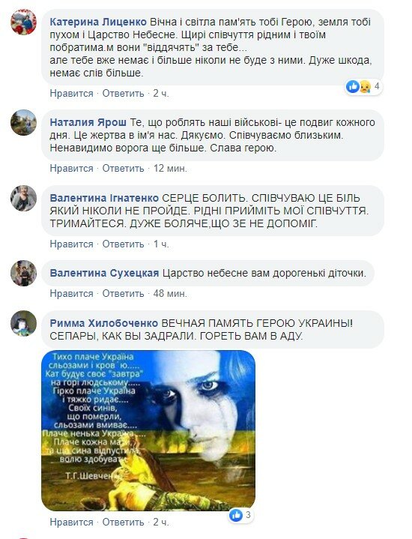
Task: Open the Валентина Сухецкая name link
Action: click(104, 273)
